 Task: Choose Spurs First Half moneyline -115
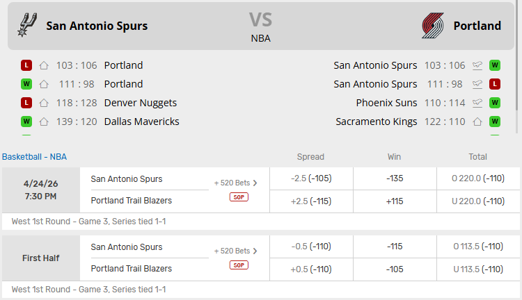click(394, 247)
